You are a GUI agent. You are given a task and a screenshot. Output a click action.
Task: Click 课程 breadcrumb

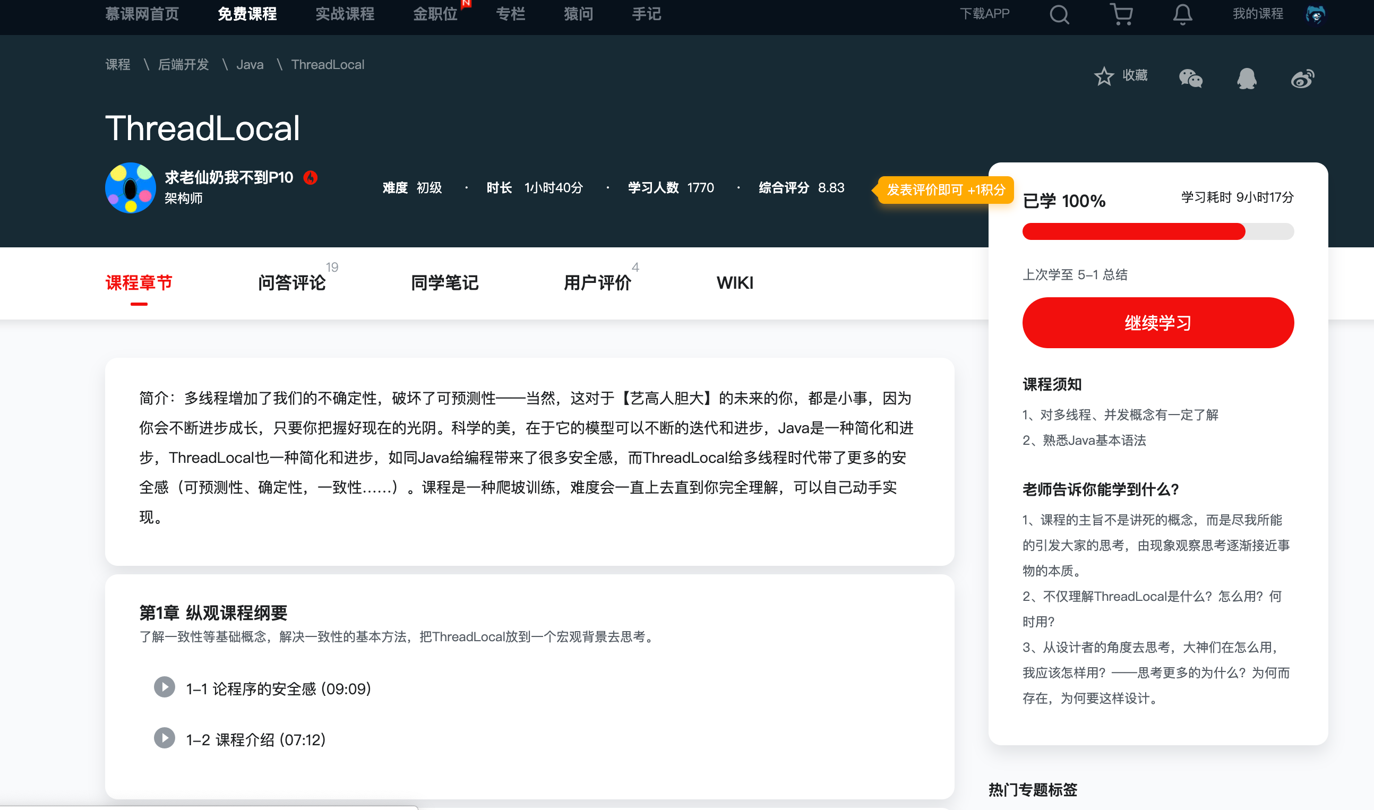tap(117, 64)
